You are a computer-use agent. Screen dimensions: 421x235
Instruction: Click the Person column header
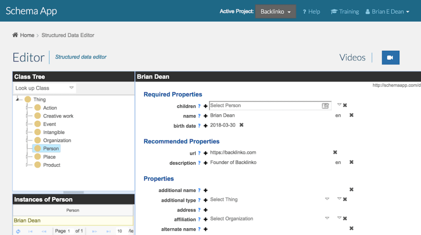pyautogui.click(x=73, y=210)
